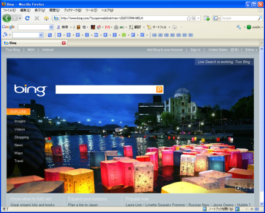The width and height of the screenshot is (265, 213).
Task: Click the Bing search text field
Action: tap(106, 90)
